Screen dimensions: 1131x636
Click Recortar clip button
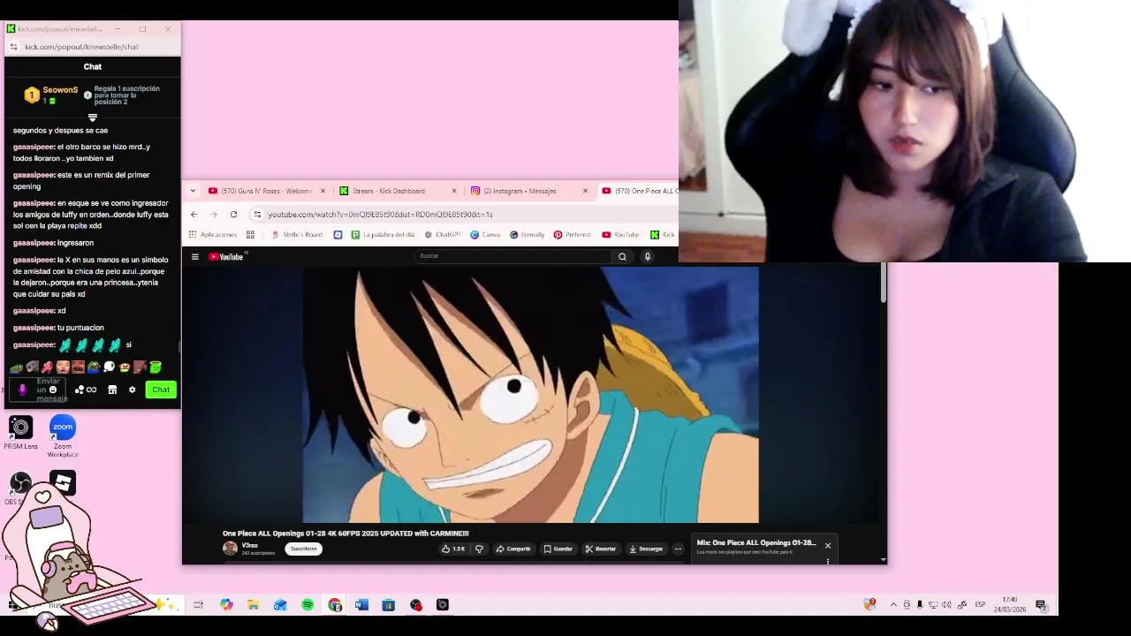pos(600,549)
